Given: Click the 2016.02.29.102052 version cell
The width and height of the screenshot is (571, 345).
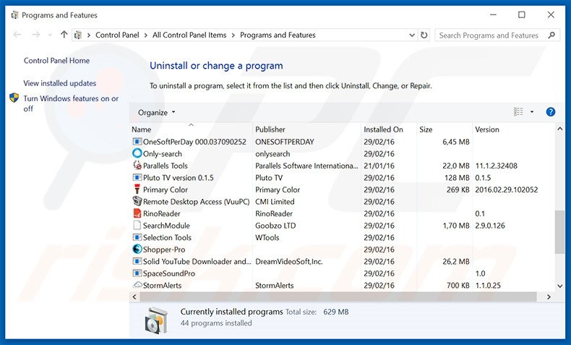Looking at the screenshot, I should [x=506, y=189].
